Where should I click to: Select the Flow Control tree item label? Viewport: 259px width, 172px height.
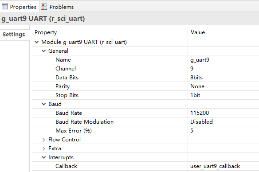tap(64, 140)
